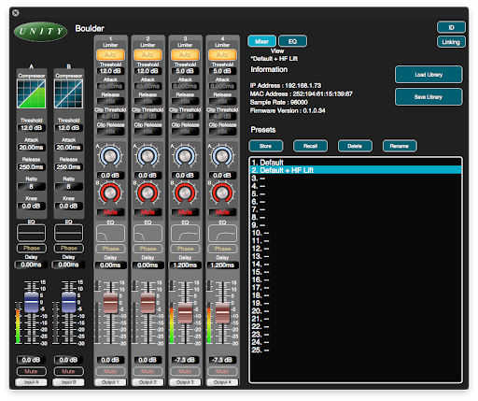Open the Linking button
478x401 pixels.
point(451,42)
